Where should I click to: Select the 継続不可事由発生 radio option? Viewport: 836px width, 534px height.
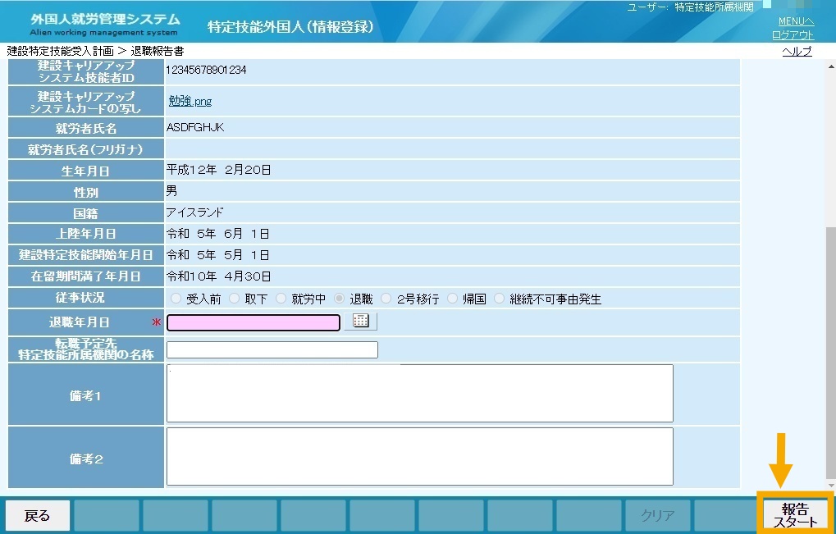[499, 299]
